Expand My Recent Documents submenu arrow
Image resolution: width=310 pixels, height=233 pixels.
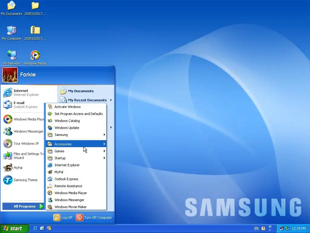click(x=111, y=100)
